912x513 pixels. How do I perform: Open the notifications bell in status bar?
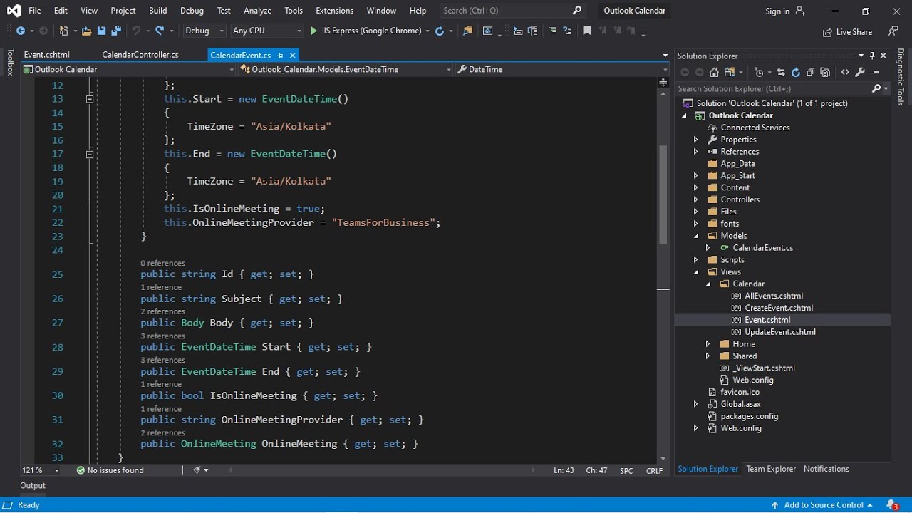[x=892, y=505]
